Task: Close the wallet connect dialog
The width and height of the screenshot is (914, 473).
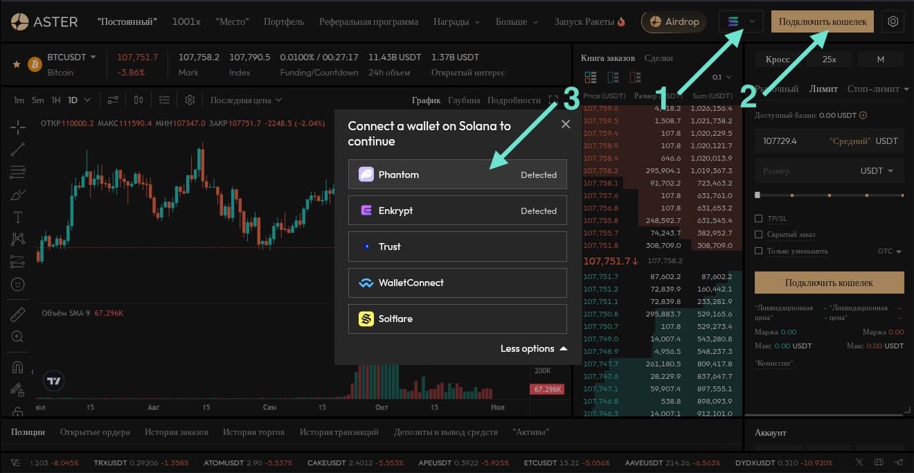Action: [x=566, y=124]
